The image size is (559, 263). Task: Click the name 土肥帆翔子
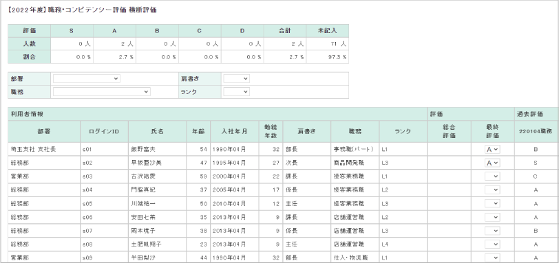[146, 244]
